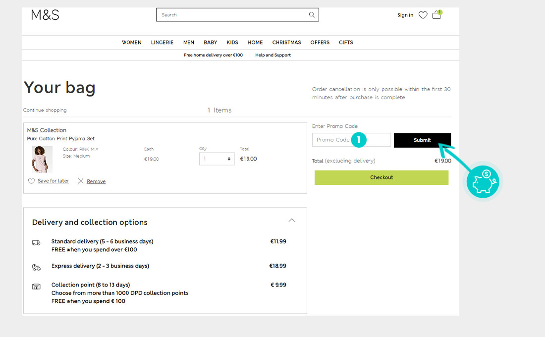Click the search magnifier icon

[312, 15]
